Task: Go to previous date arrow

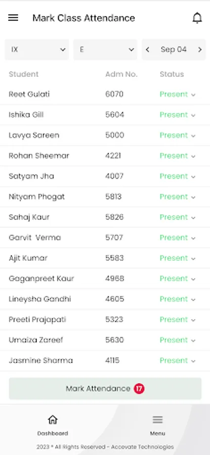Action: [148, 50]
